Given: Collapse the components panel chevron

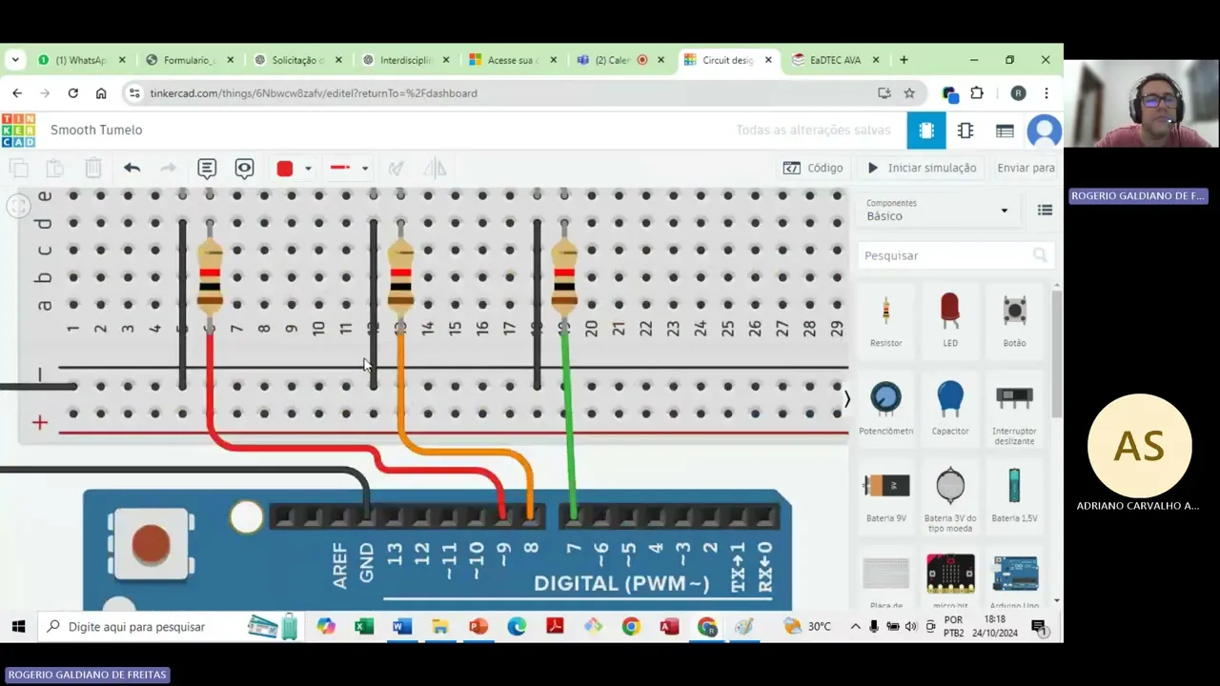Looking at the screenshot, I should [x=846, y=400].
